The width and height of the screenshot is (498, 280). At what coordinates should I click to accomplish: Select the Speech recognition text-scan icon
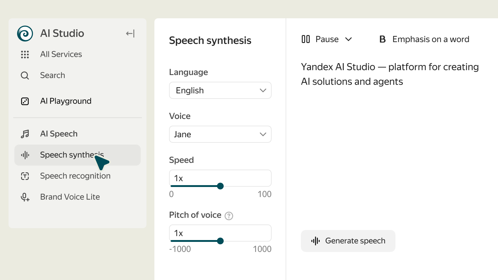25,176
